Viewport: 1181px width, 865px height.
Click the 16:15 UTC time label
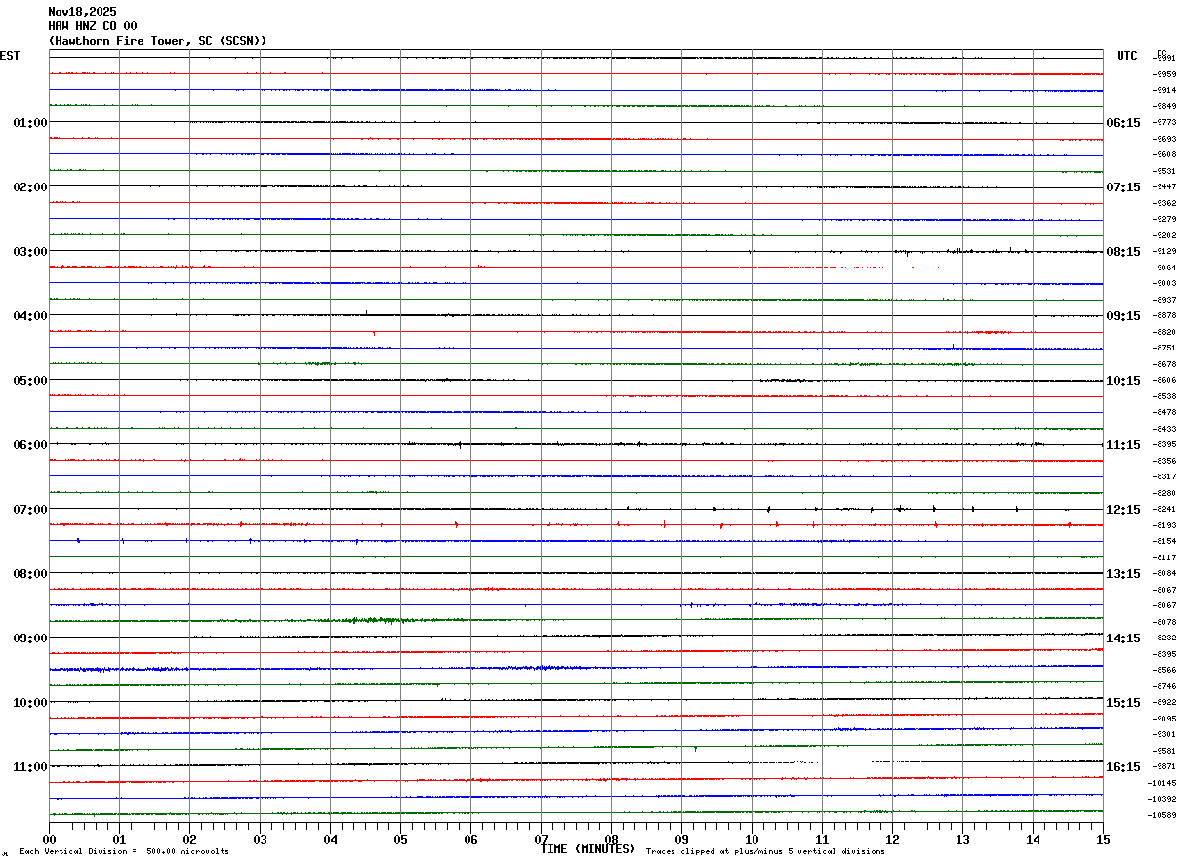coord(1122,767)
